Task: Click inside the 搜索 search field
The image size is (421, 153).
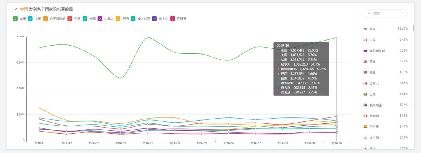Action: pos(386,13)
